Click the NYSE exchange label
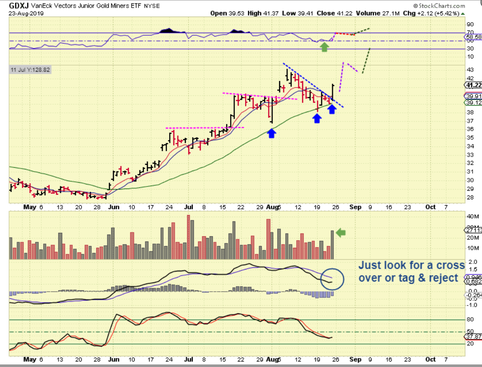 coord(152,6)
